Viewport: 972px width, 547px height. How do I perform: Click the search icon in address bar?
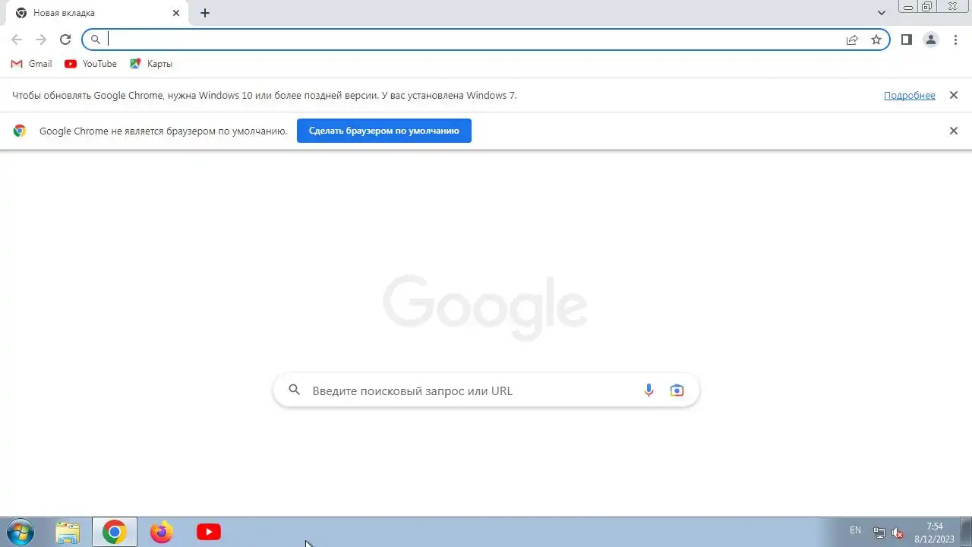click(x=96, y=40)
